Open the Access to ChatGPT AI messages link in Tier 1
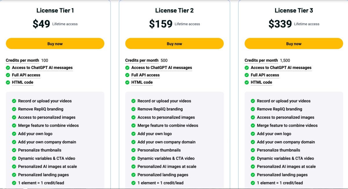 [x=42, y=67]
